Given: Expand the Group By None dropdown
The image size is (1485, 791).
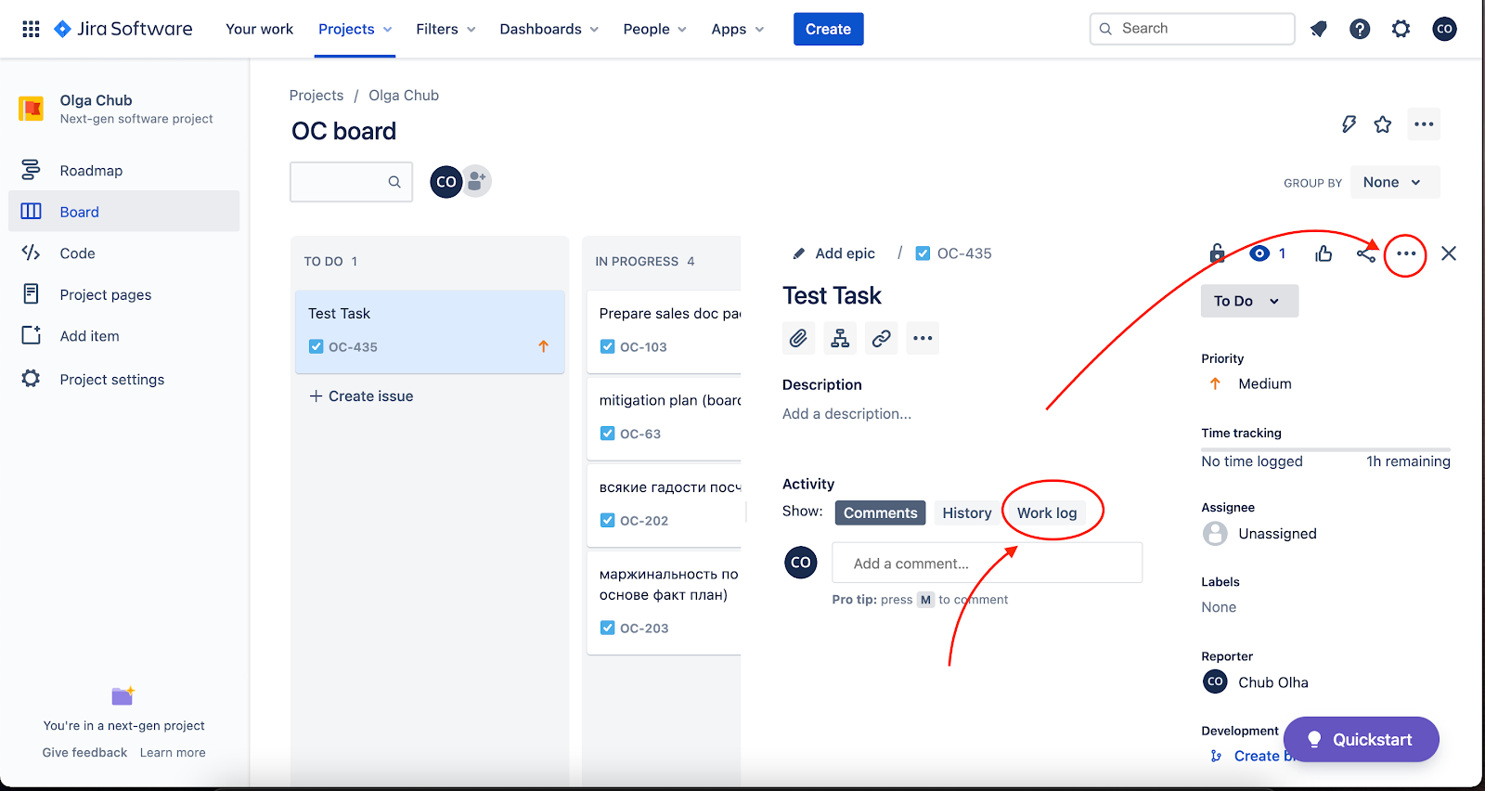Looking at the screenshot, I should 1394,183.
